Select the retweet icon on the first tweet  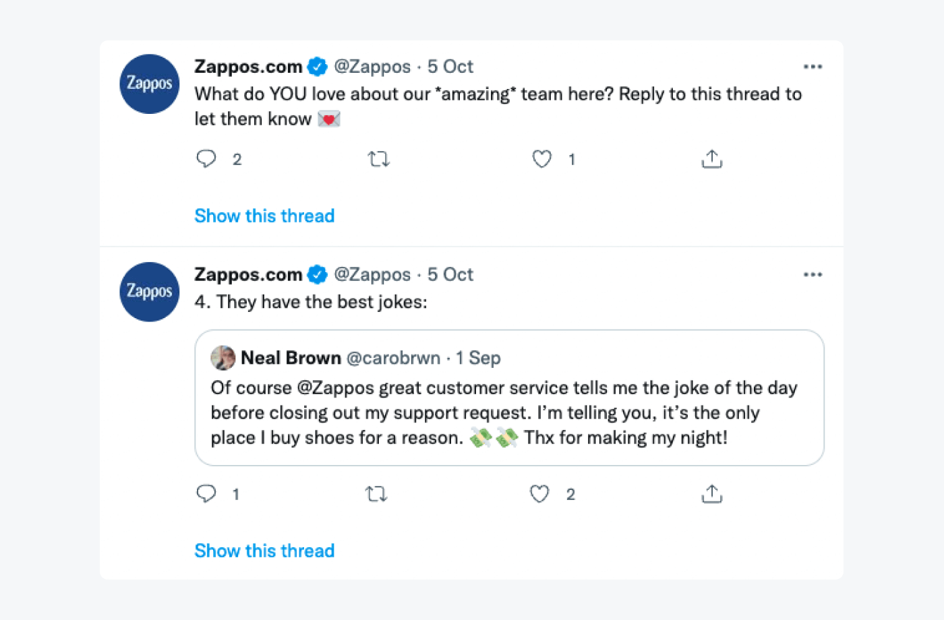378,159
